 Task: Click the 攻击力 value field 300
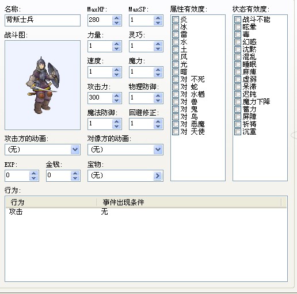point(100,98)
